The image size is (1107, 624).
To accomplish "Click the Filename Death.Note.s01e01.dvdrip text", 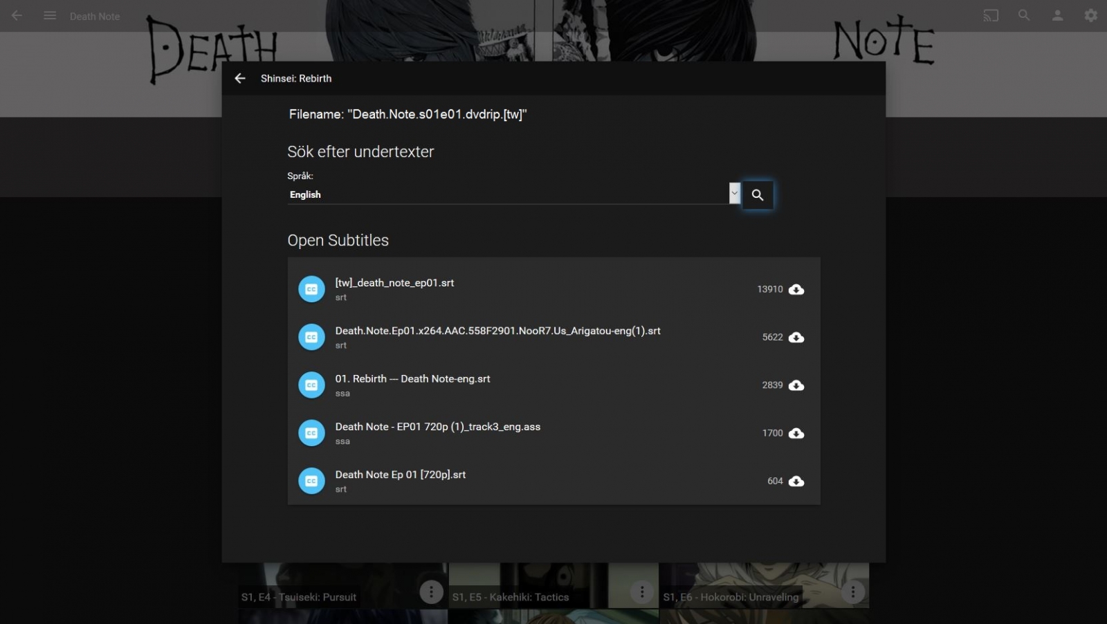I will (408, 114).
